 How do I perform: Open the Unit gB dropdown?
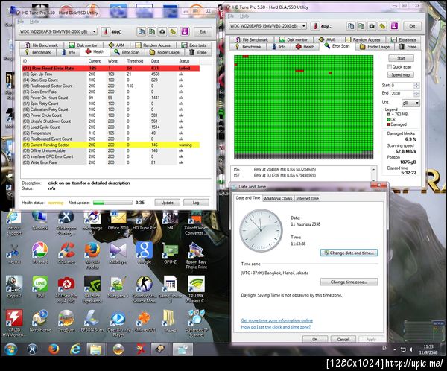pyautogui.click(x=410, y=103)
